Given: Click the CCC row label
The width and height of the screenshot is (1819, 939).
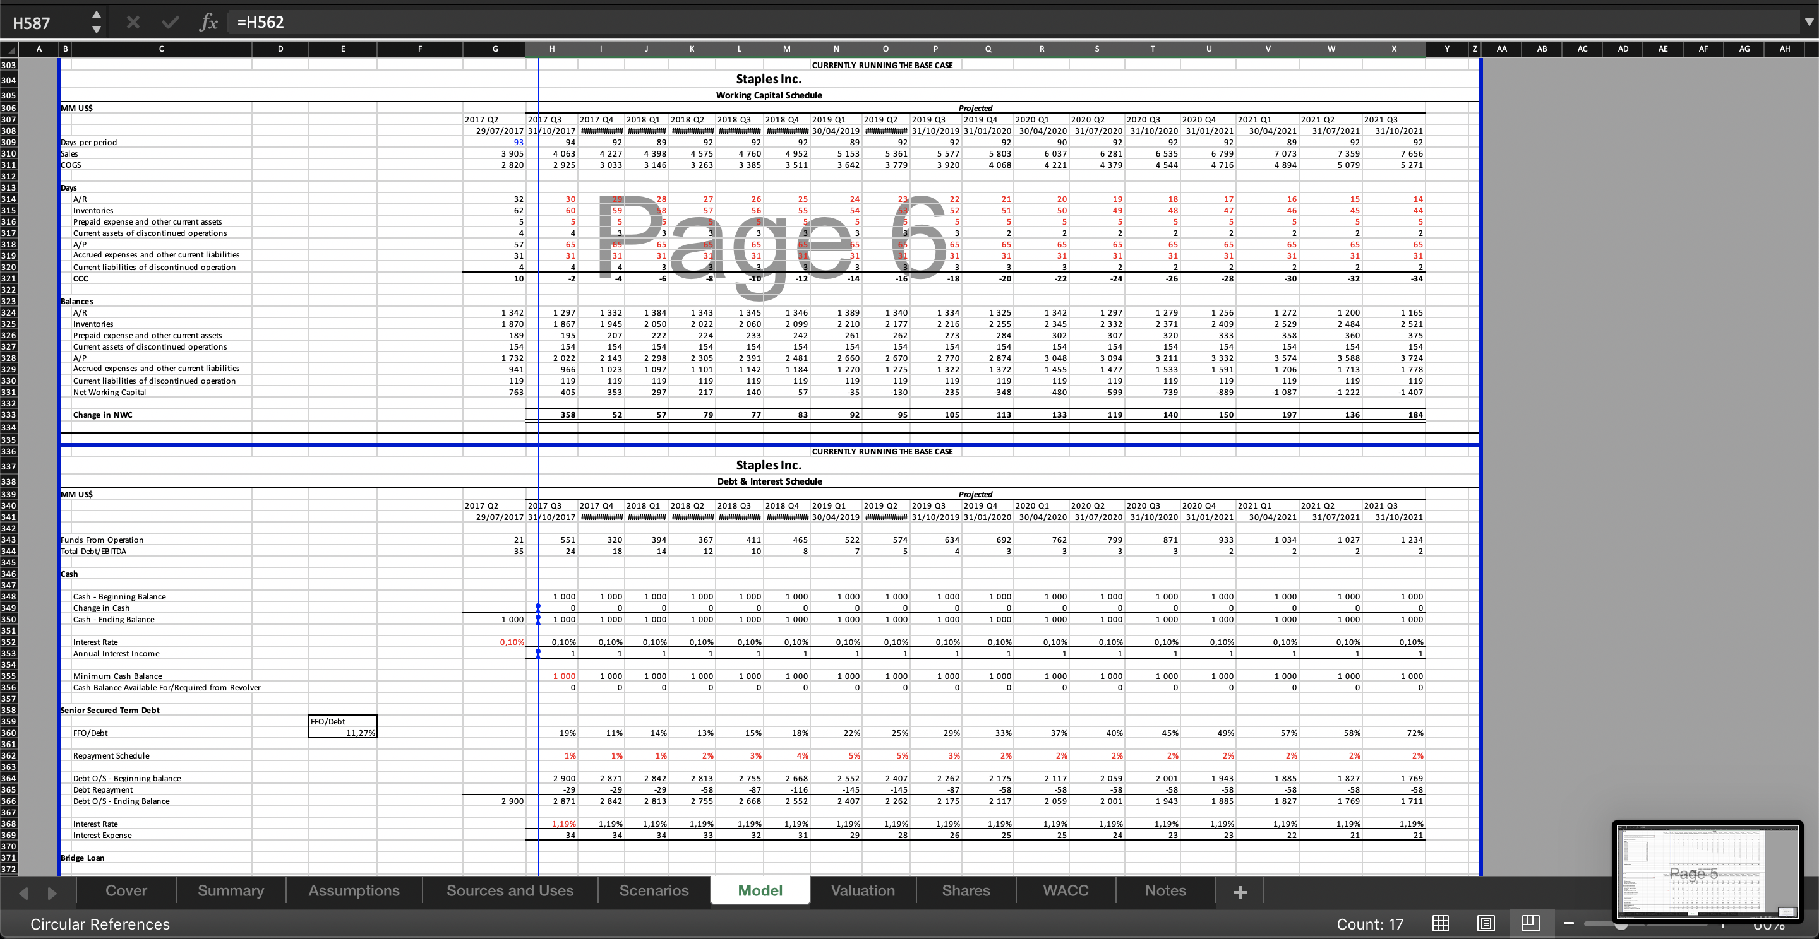Looking at the screenshot, I should click(80, 278).
